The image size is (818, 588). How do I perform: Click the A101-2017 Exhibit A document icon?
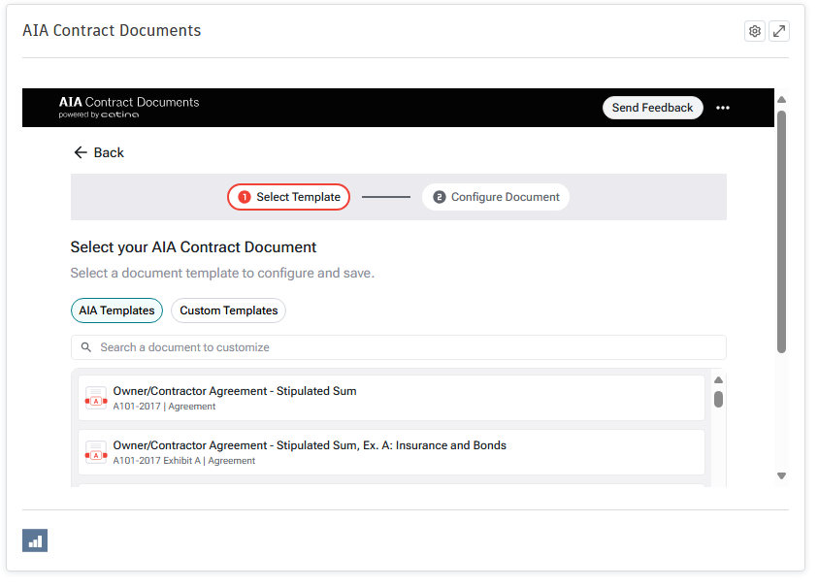click(96, 453)
